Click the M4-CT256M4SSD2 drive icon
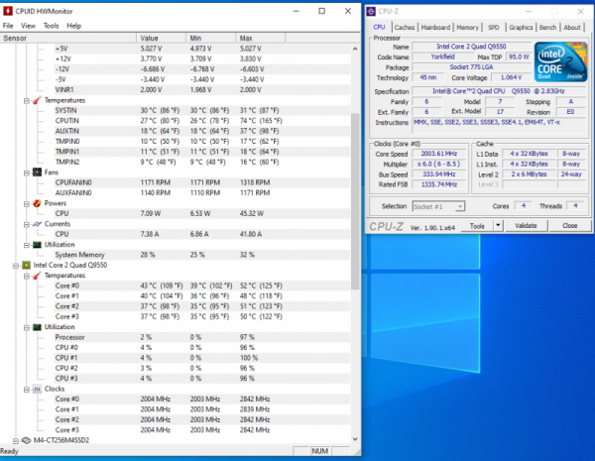This screenshot has height=461, width=595. point(26,439)
